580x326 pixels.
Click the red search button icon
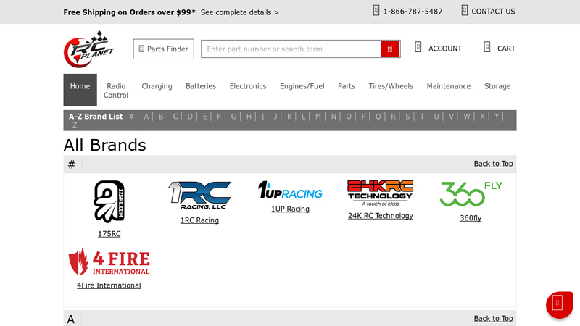coord(390,49)
